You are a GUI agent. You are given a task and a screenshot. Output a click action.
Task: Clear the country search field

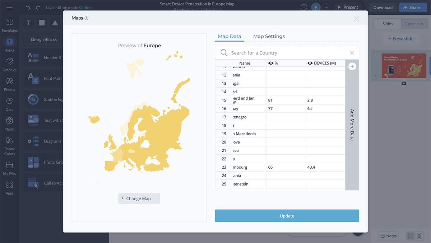point(352,53)
